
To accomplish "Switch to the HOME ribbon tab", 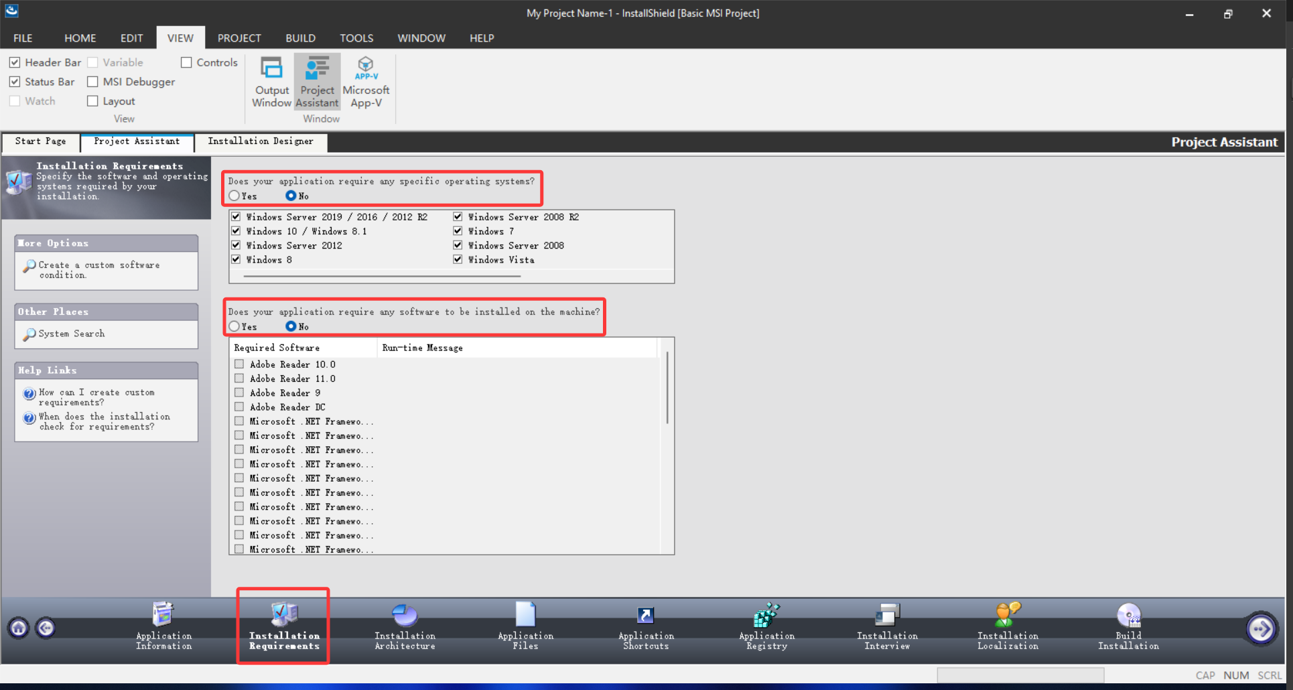I will tap(80, 38).
